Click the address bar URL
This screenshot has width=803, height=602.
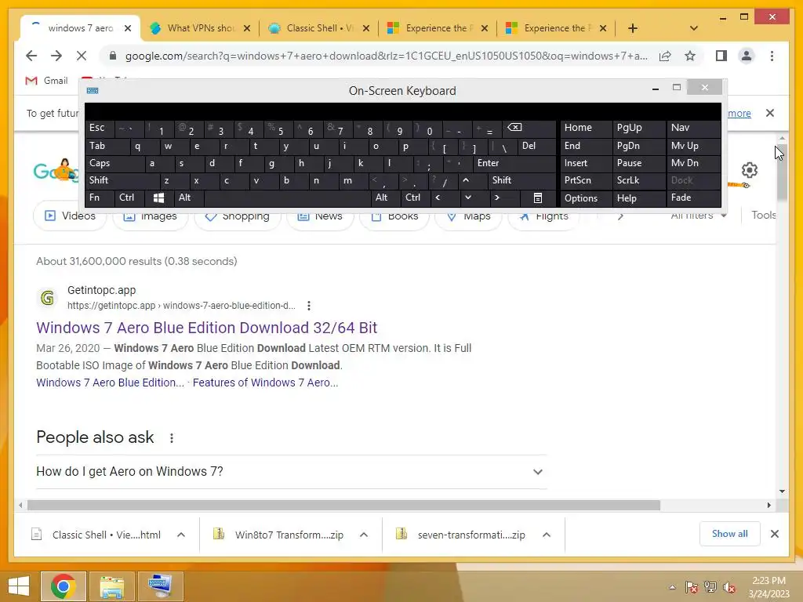(x=386, y=56)
